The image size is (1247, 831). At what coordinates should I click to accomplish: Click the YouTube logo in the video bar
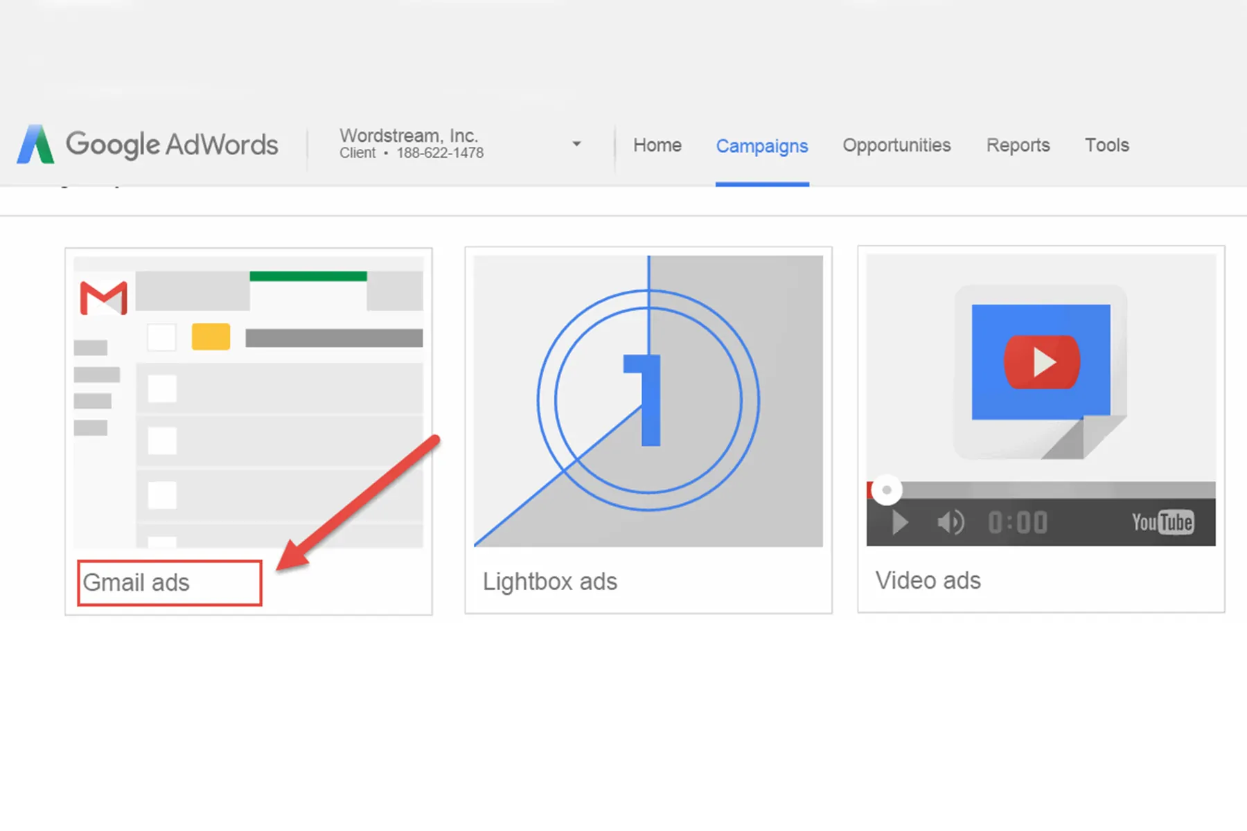point(1162,522)
